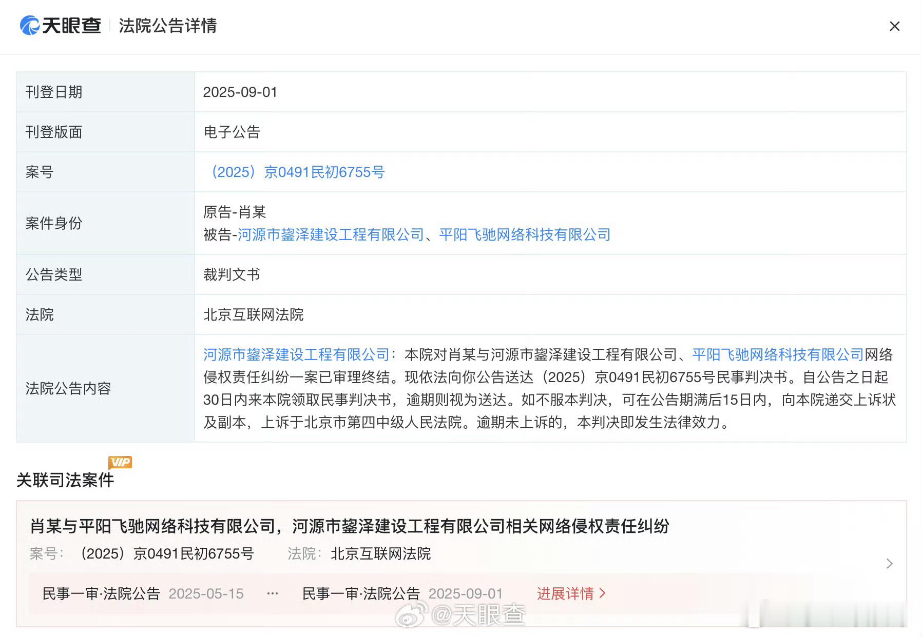Select 民事一审·法院公告 2025-09-01 timeline entry
The width and height of the screenshot is (922, 637).
point(402,593)
